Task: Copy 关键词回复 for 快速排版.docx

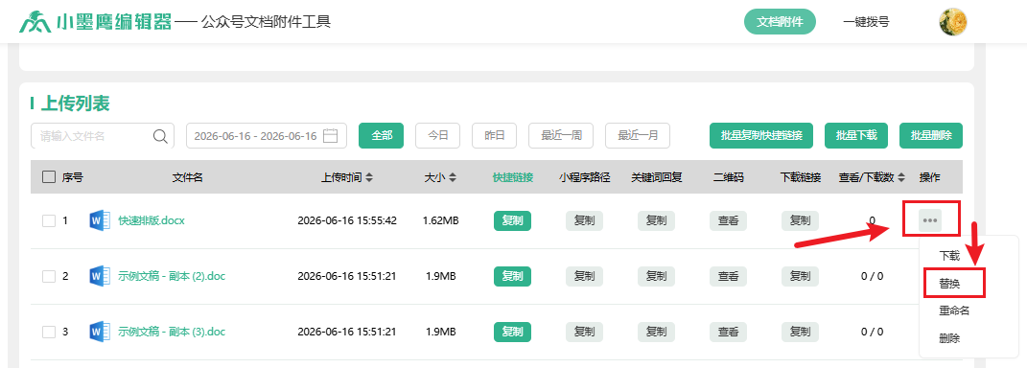Action: pyautogui.click(x=656, y=220)
